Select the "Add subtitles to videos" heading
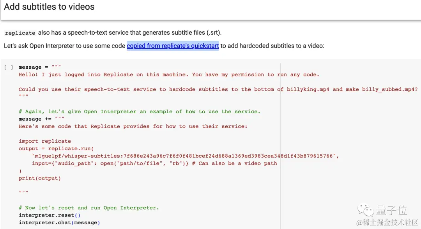Screen dimensions: 421x229 click(49, 7)
